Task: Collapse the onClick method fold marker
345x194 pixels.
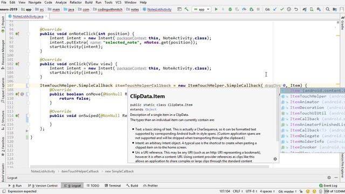Action: click(28, 64)
